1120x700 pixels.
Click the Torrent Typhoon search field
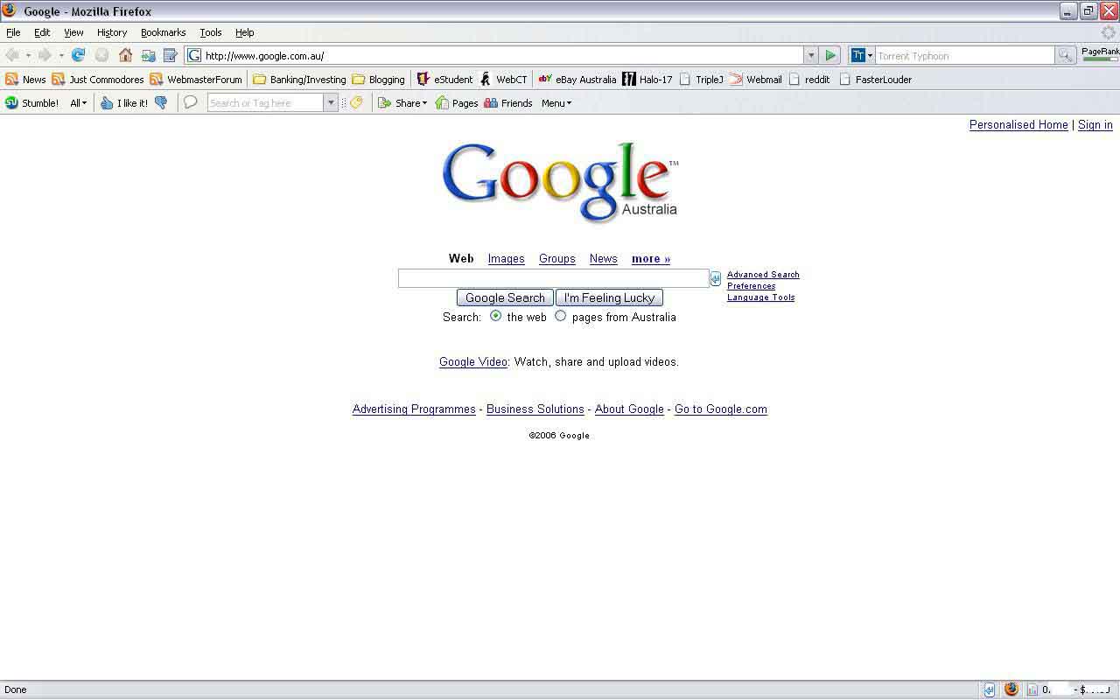[x=965, y=55]
